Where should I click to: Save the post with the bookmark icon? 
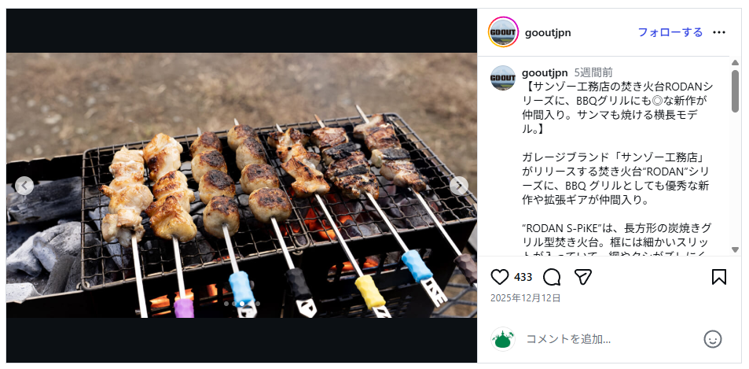point(718,277)
